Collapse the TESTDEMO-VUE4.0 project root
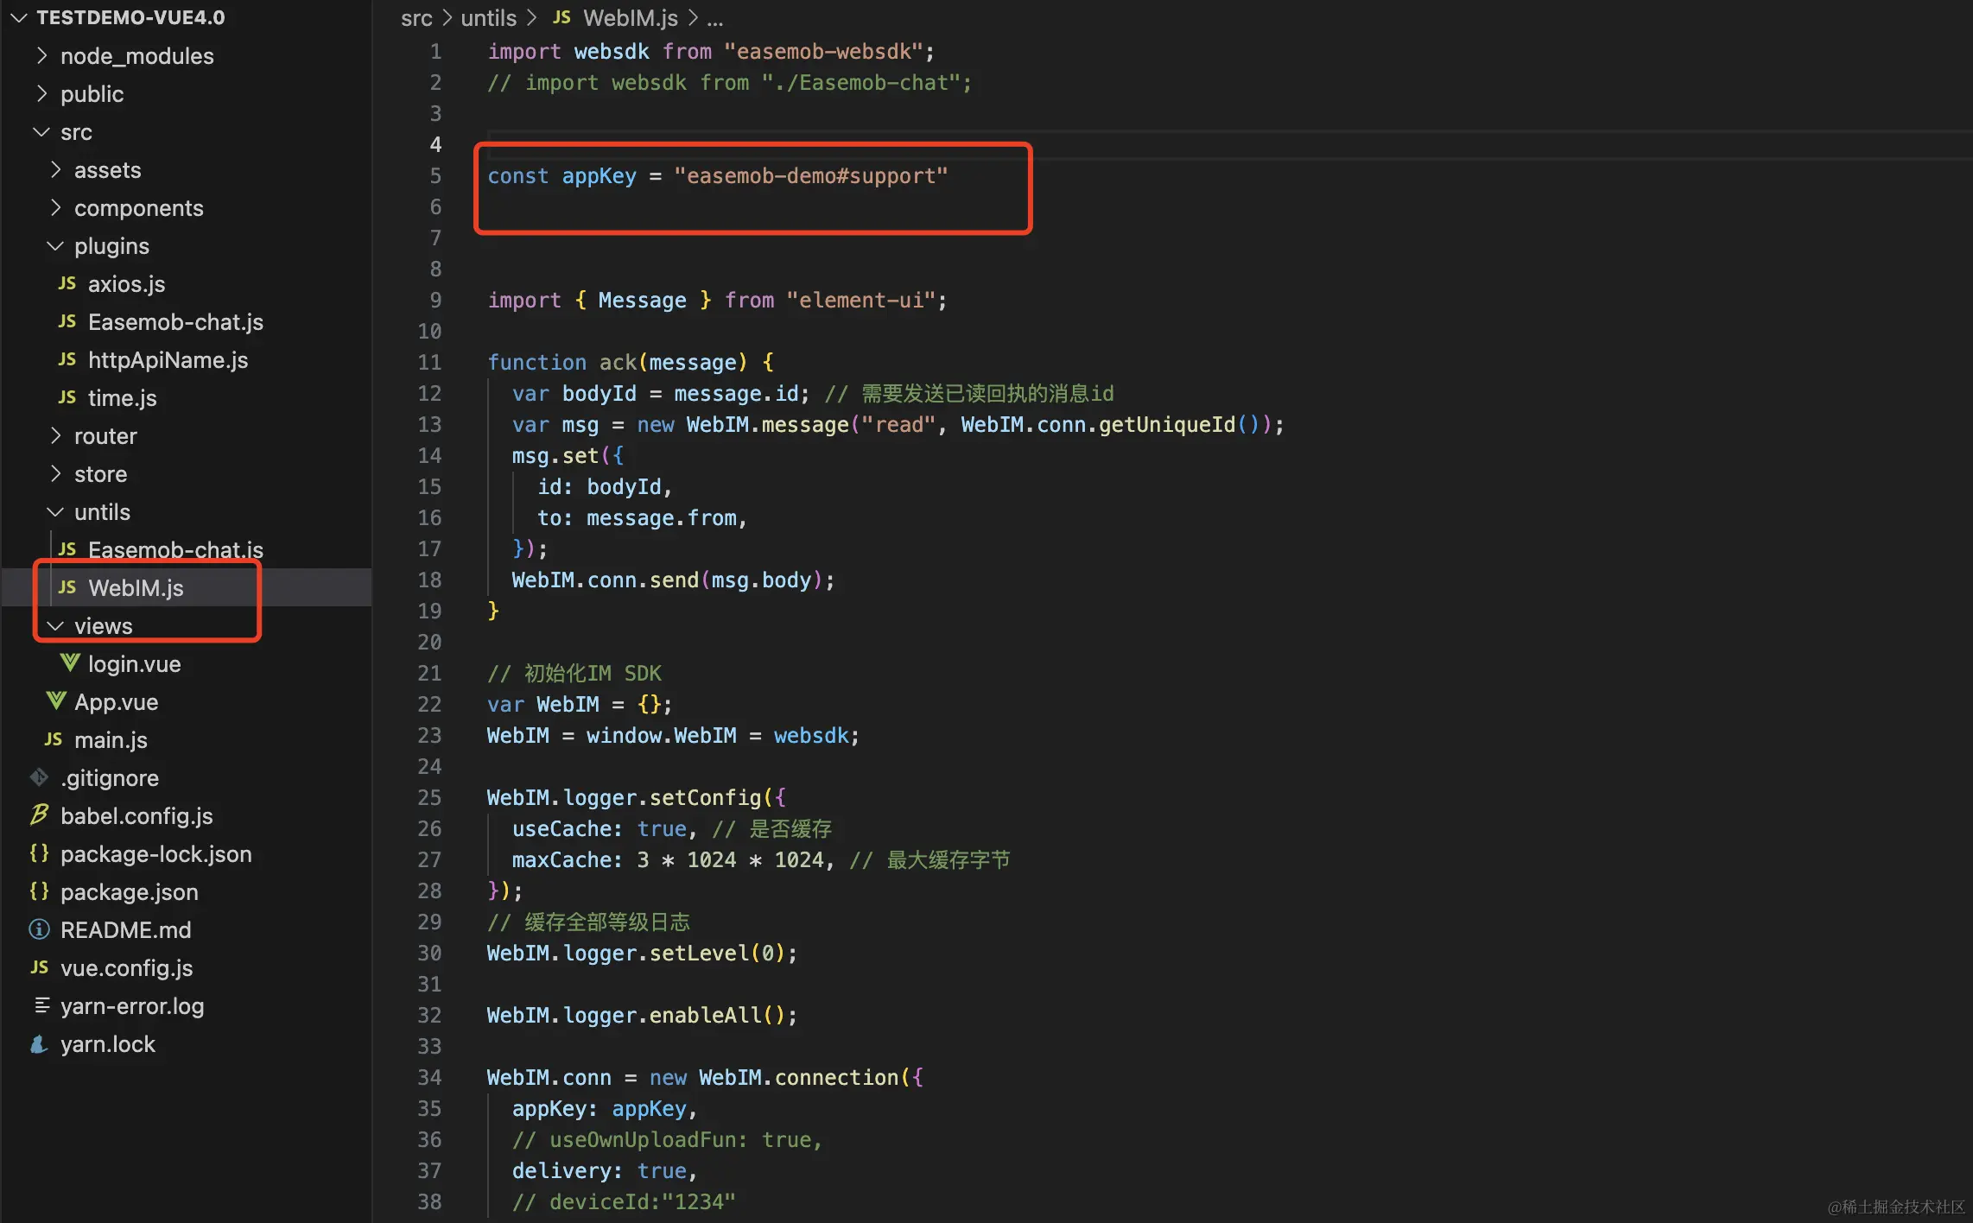 click(x=19, y=17)
